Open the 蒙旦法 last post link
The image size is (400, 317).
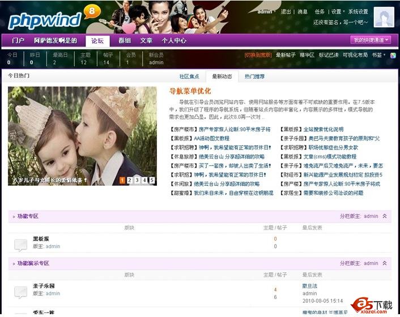(x=310, y=286)
